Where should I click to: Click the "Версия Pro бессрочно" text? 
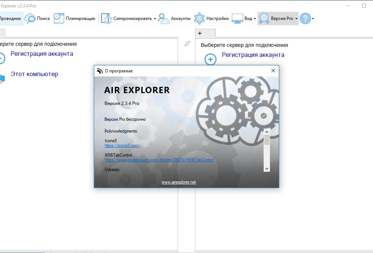(125, 119)
